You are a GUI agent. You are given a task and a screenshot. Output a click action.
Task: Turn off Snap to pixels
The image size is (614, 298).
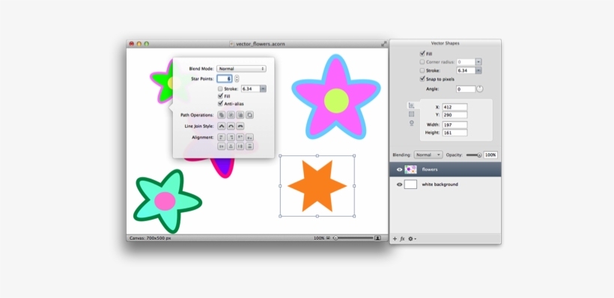pos(422,78)
